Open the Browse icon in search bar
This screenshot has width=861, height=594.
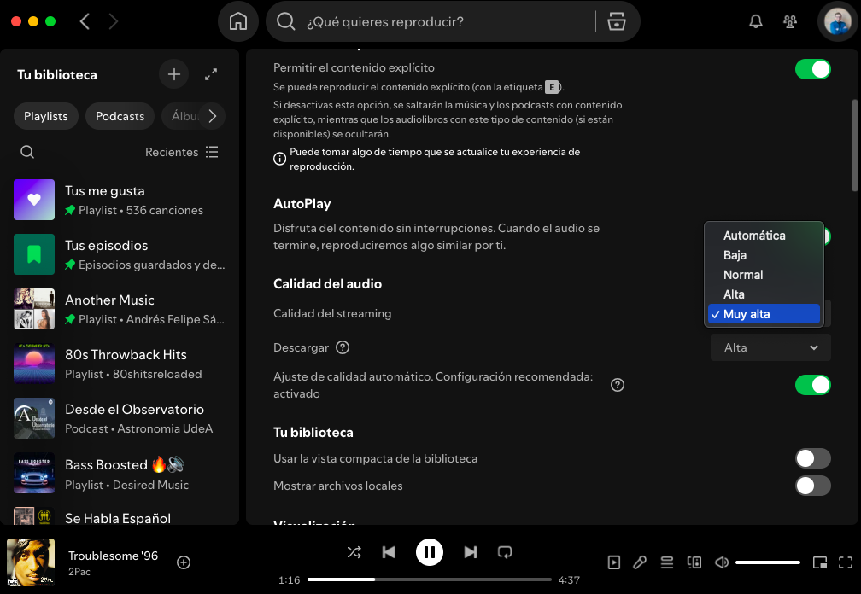pos(617,22)
